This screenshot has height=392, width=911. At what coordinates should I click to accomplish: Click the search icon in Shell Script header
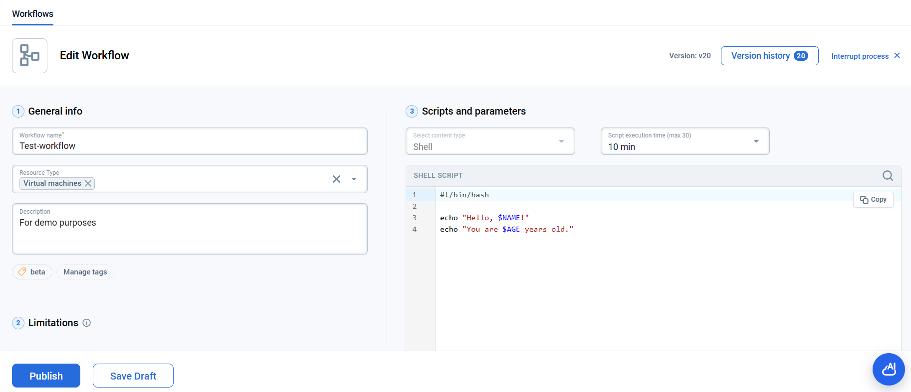888,175
